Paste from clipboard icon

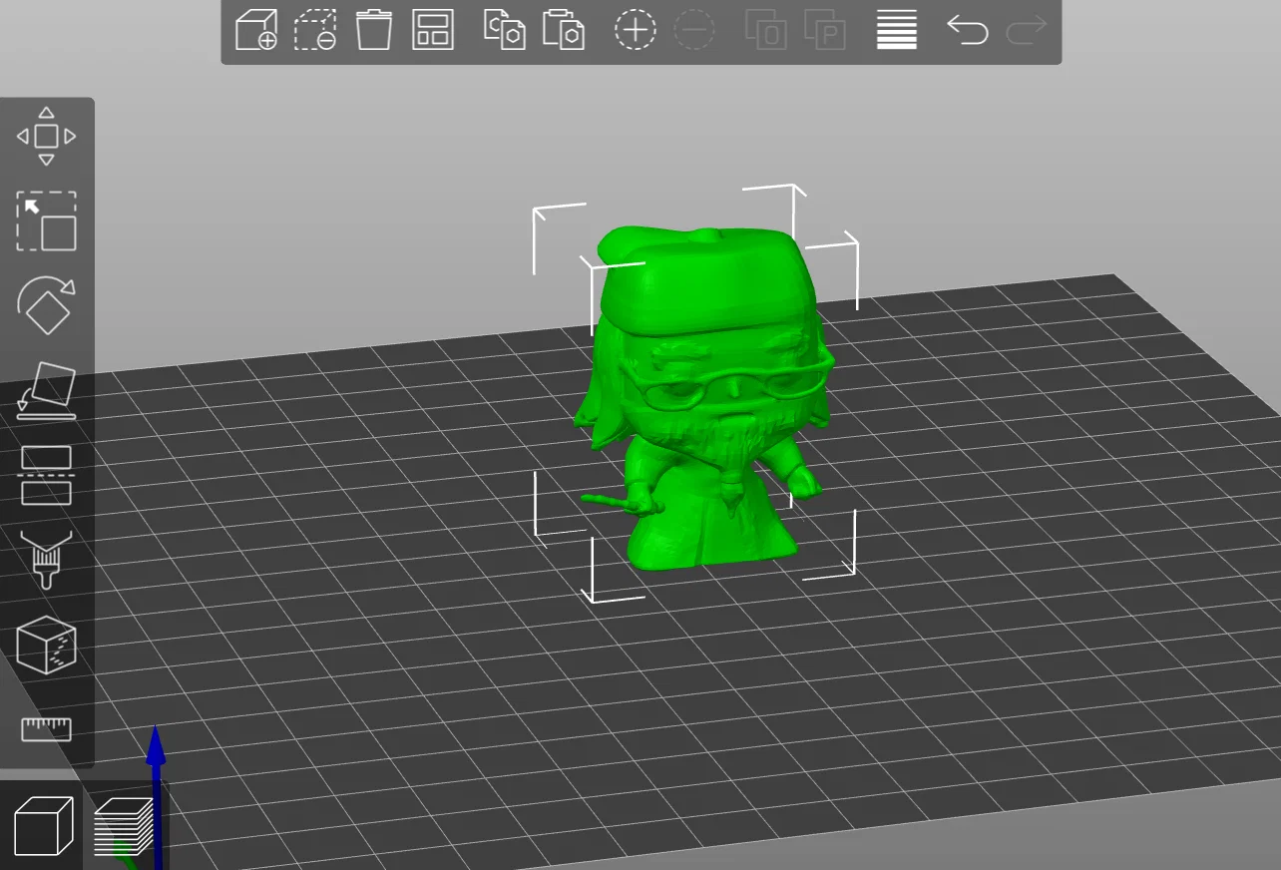[x=564, y=30]
